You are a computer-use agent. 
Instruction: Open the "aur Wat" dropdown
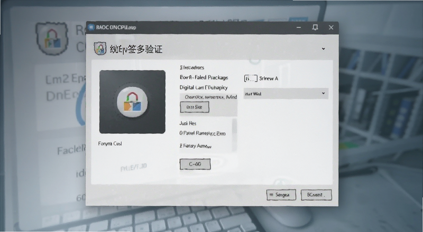coord(286,94)
